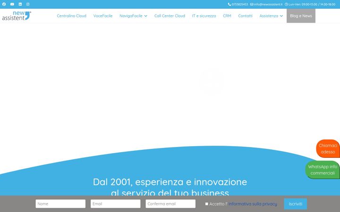Image resolution: width=340 pixels, height=212 pixels.
Task: Click the green WhatsApp info commerciali button
Action: click(x=323, y=170)
